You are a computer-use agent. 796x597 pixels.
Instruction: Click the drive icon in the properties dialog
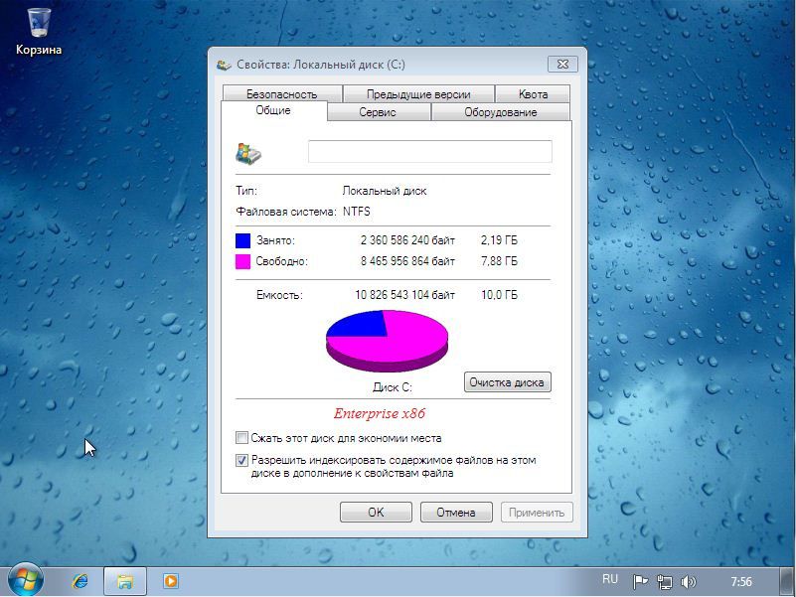click(247, 152)
